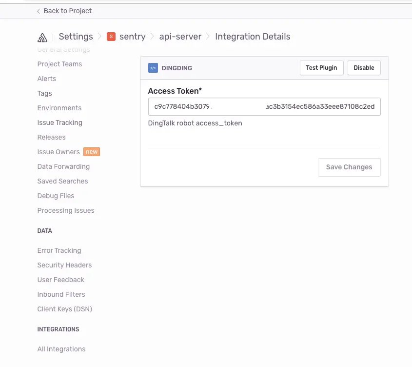Open the sentry organization breadcrumb
Screen dimensions: 412x367
pyautogui.click(x=133, y=37)
